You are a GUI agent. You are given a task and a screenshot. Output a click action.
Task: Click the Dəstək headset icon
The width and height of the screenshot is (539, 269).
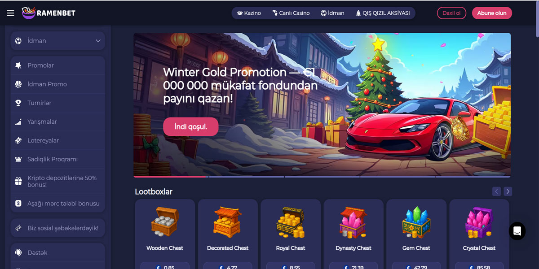pyautogui.click(x=18, y=253)
